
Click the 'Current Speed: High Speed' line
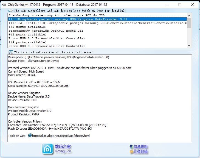pyautogui.click(x=26, y=71)
